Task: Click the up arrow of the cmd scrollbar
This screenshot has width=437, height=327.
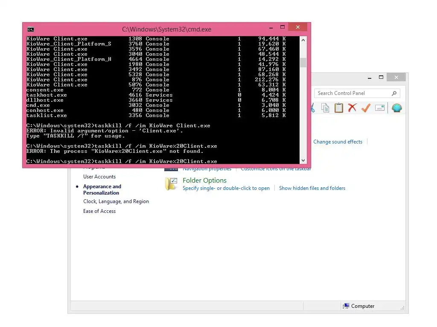Action: (303, 40)
